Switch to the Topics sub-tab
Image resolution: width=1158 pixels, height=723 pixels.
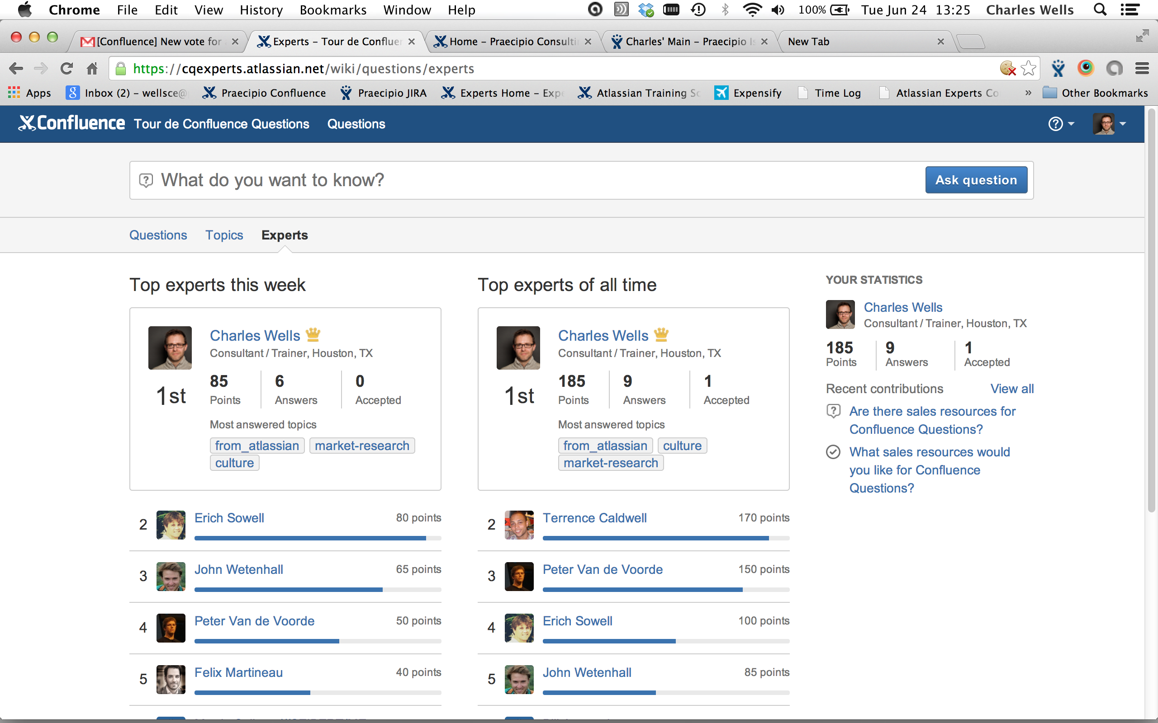[x=224, y=235]
